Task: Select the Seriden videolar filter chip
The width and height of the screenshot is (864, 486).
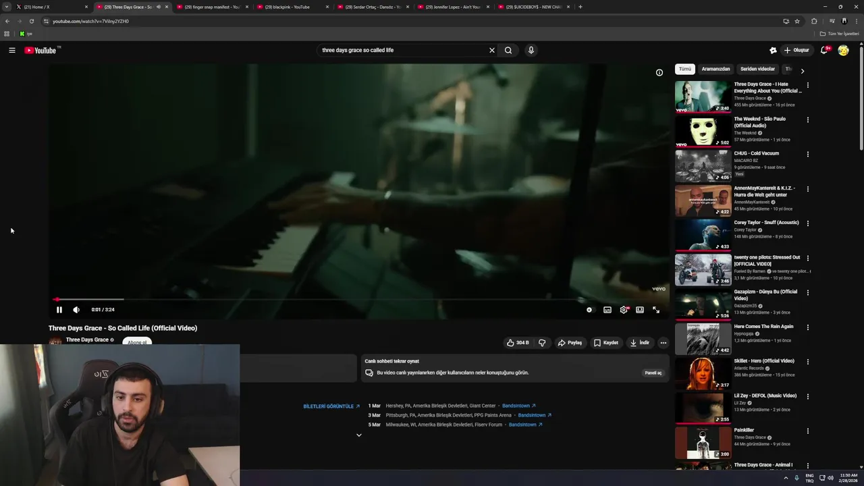Action: click(x=757, y=69)
